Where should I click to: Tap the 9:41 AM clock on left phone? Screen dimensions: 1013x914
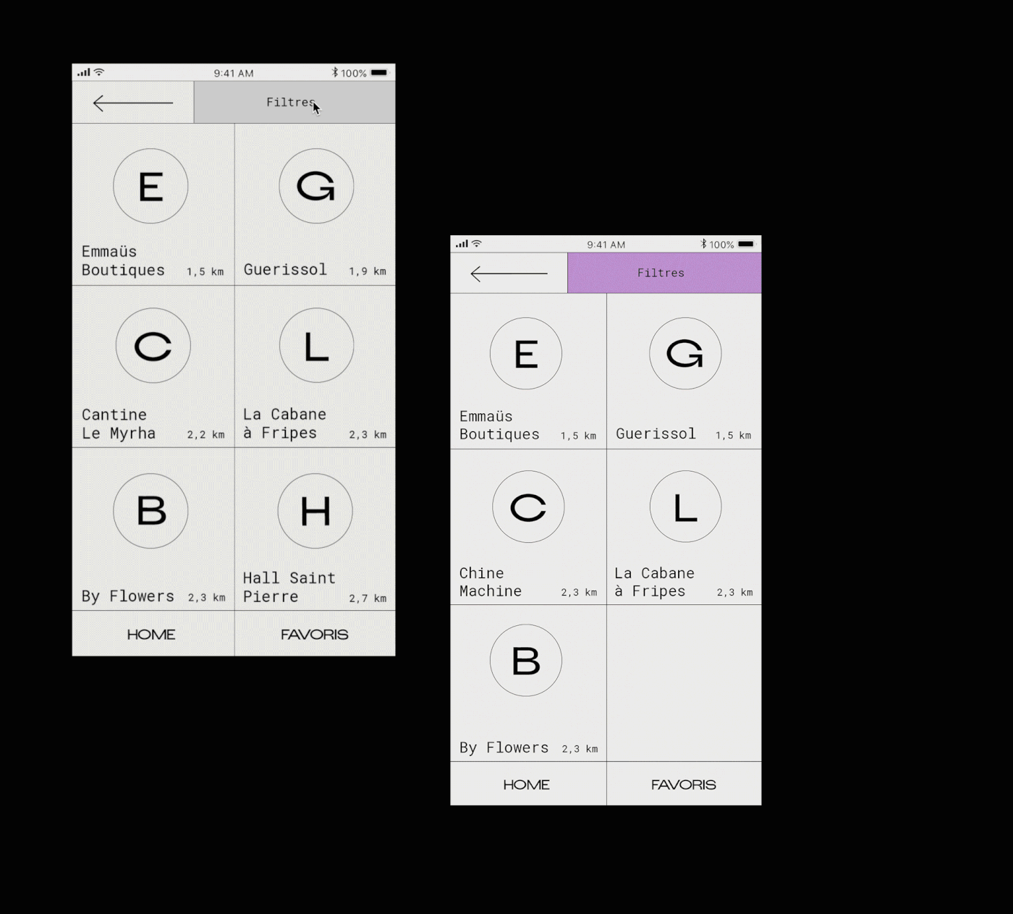[234, 73]
